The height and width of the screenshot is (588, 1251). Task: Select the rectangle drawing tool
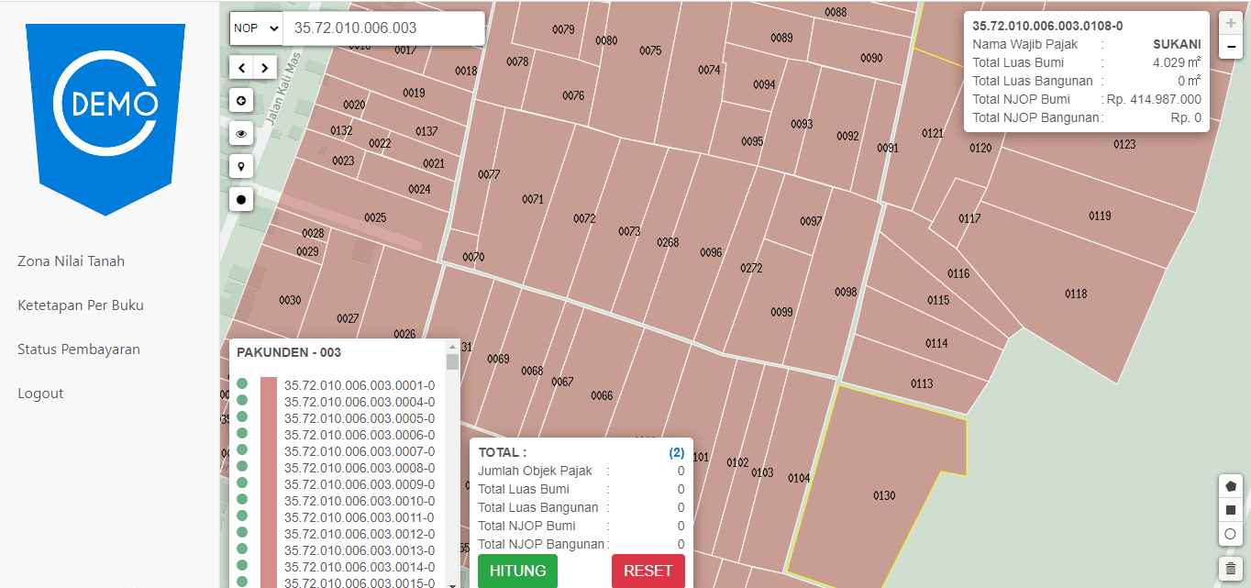tap(1230, 509)
